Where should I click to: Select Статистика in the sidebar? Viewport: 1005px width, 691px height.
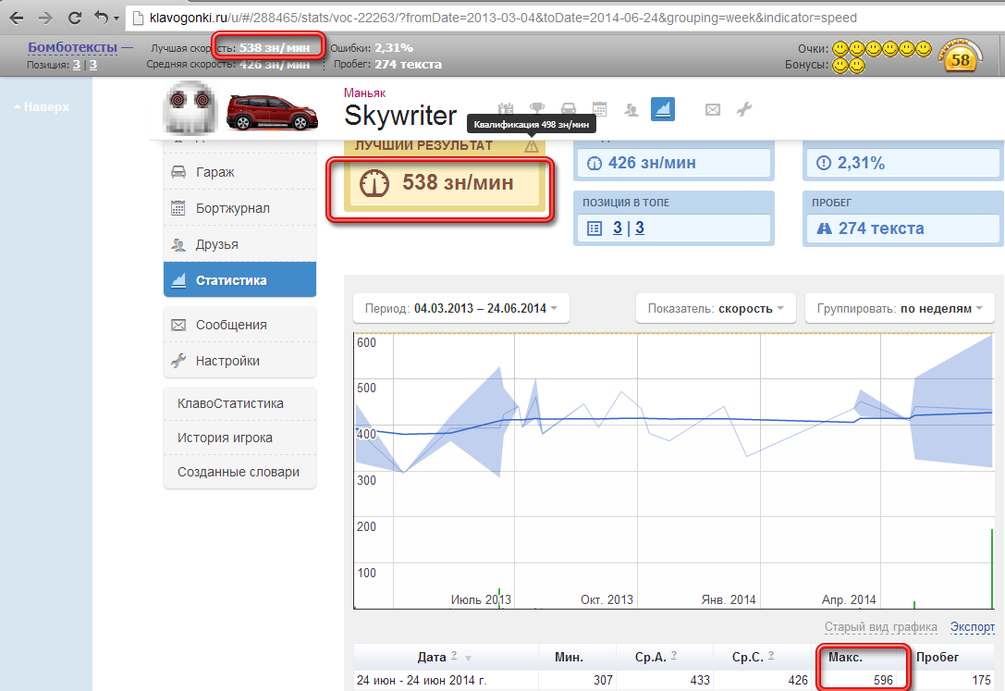tap(239, 279)
